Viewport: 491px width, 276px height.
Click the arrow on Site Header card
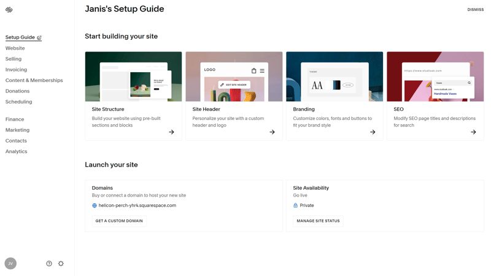(x=272, y=132)
